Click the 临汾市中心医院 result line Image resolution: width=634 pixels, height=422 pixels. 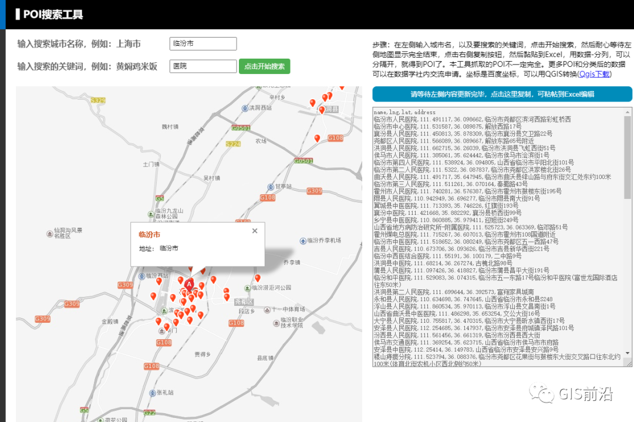pyautogui.click(x=447, y=127)
